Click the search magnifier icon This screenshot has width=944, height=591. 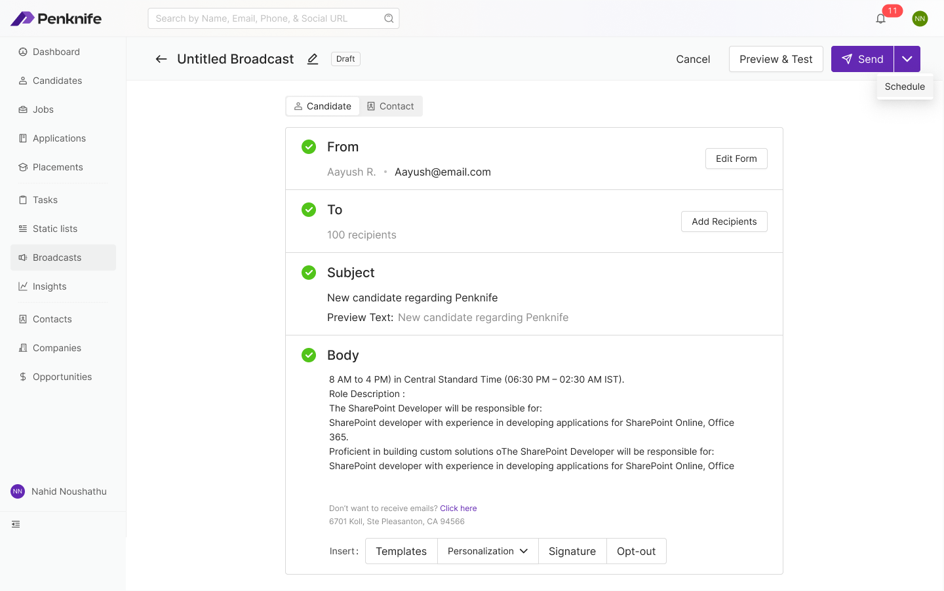pyautogui.click(x=389, y=18)
